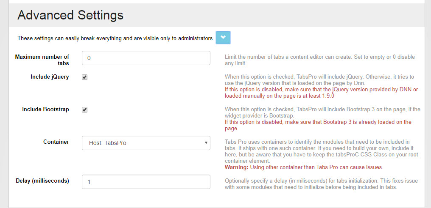Click the arrow on the Container combo box
The height and width of the screenshot is (208, 431).
206,143
